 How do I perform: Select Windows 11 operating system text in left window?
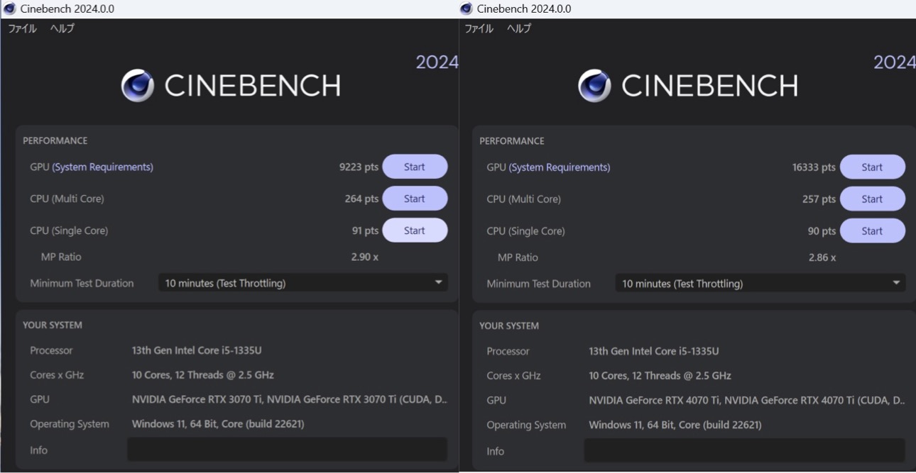(x=218, y=424)
